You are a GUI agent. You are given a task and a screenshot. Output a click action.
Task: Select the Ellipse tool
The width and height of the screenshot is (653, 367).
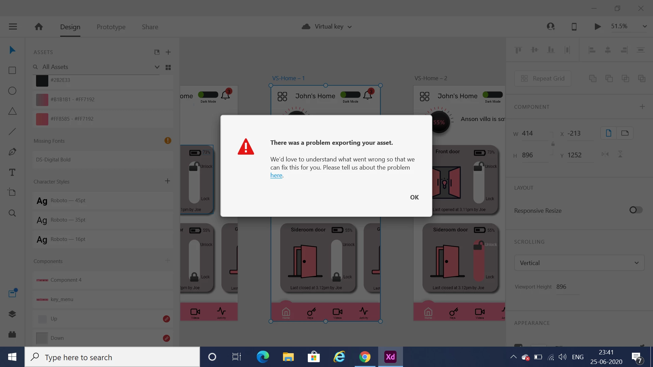point(12,91)
